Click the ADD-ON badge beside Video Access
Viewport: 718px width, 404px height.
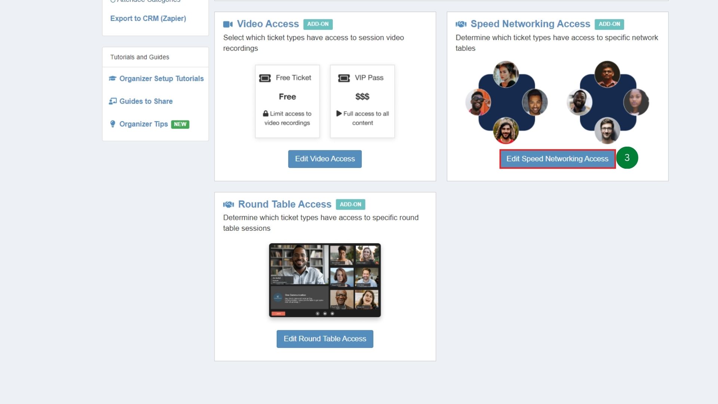point(318,24)
